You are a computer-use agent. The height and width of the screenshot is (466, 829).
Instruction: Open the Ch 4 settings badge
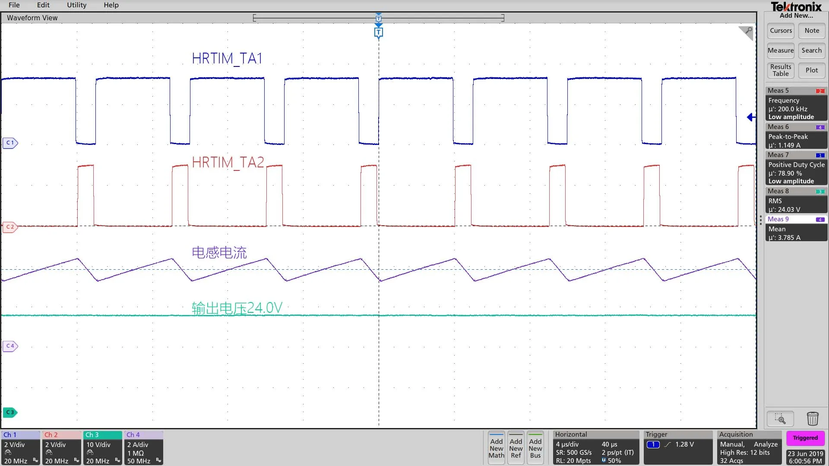(x=144, y=448)
